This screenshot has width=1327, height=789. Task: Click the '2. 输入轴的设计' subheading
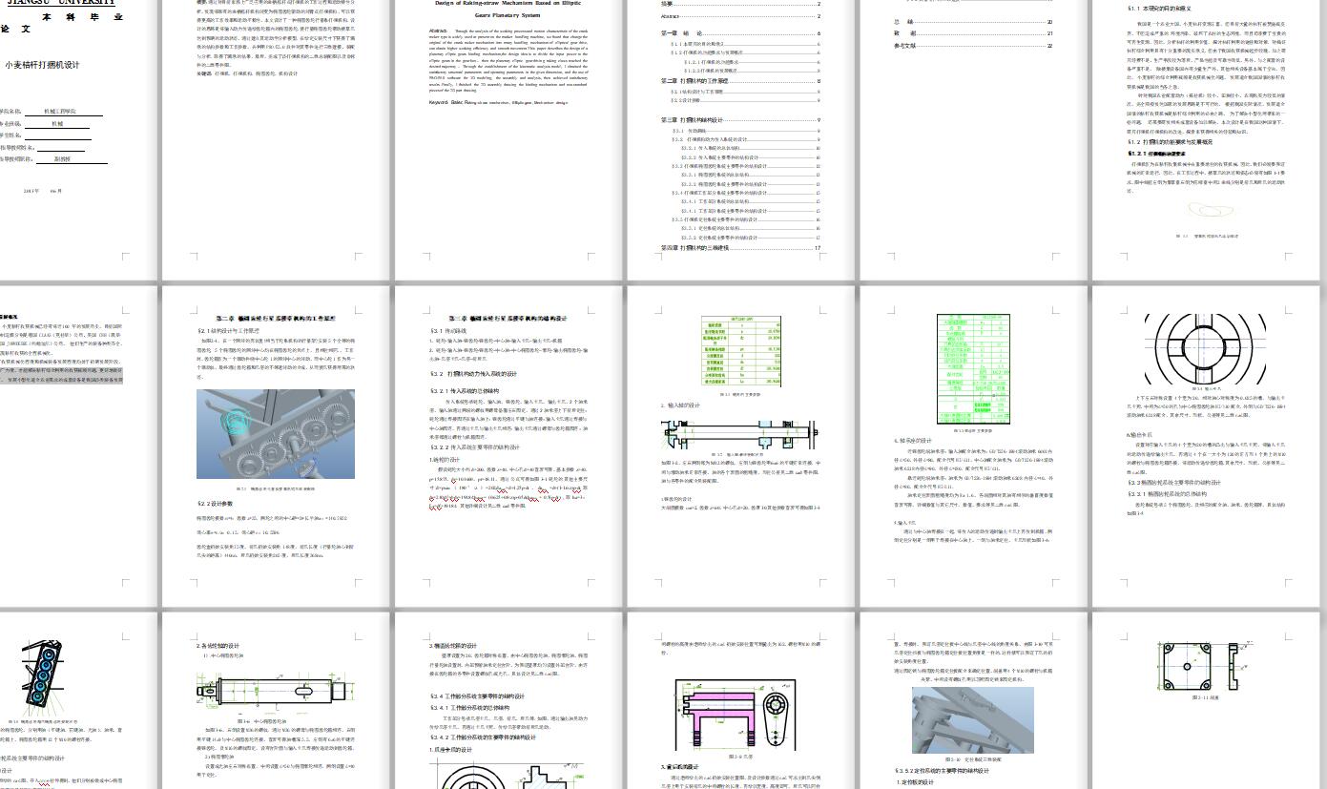click(x=681, y=405)
